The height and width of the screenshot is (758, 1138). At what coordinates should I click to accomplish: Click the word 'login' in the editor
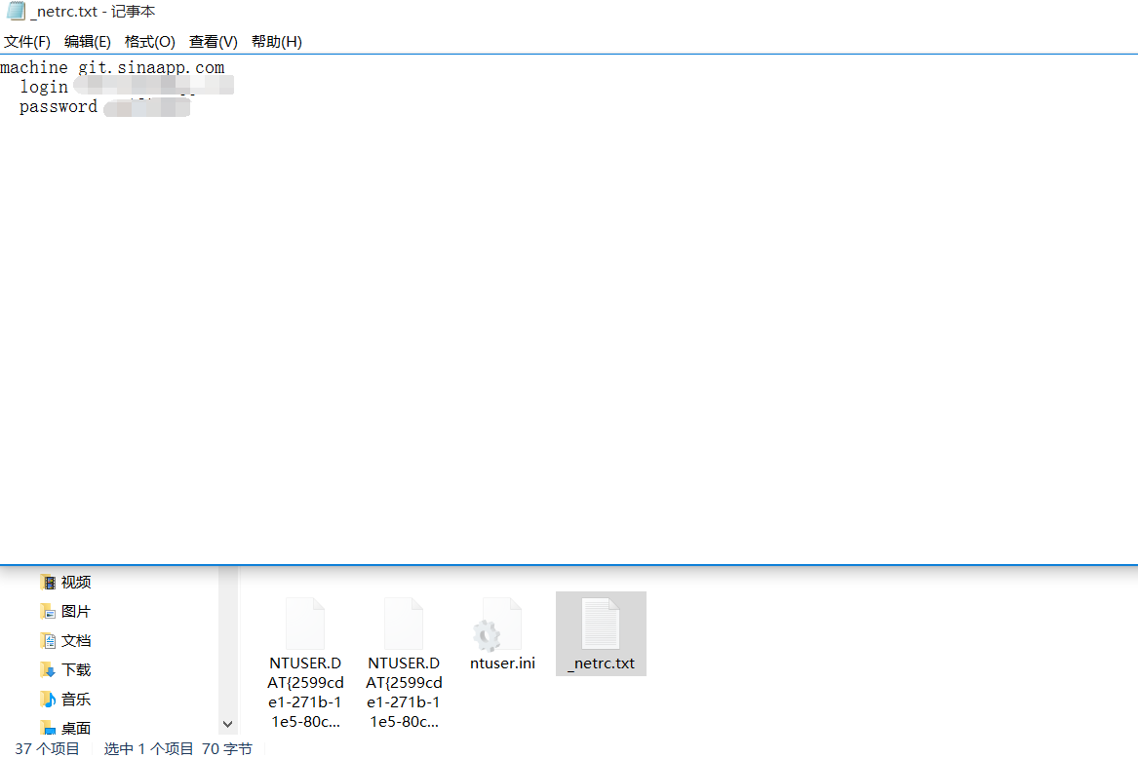coord(44,87)
